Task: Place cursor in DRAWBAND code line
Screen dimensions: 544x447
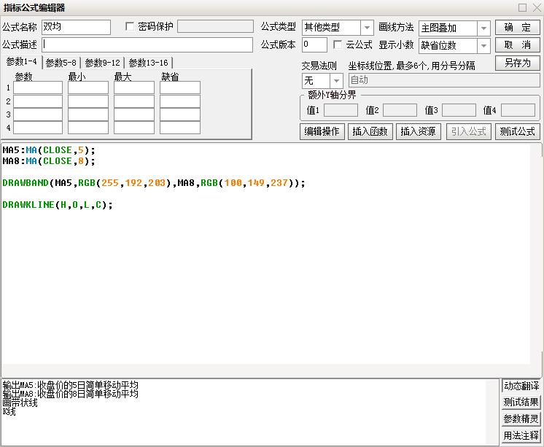Action: pyautogui.click(x=154, y=183)
